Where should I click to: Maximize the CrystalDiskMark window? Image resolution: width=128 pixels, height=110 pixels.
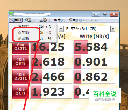coord(105,14)
